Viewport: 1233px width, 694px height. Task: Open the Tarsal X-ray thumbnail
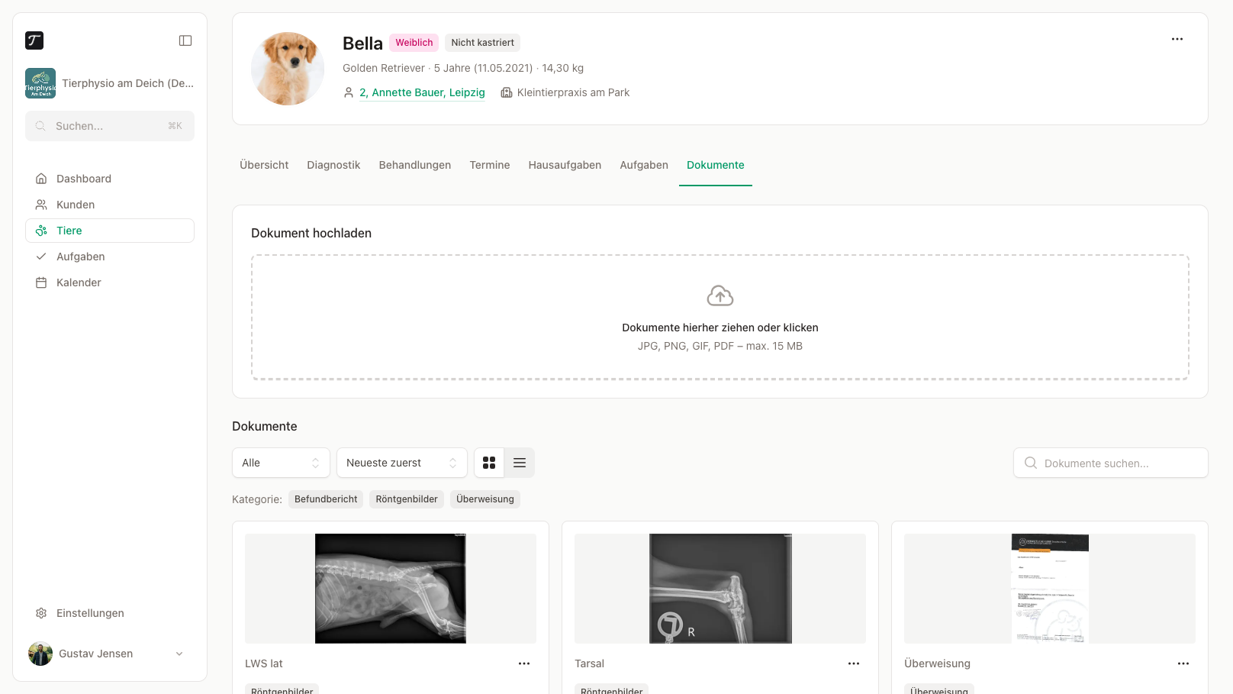coord(720,589)
